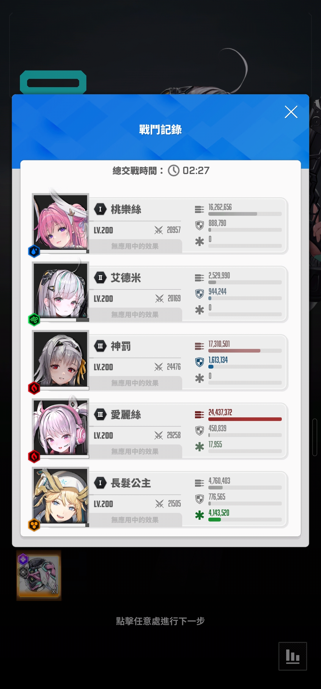The image size is (321, 689).
Task: Open the reward item thumbnail
Action: [x=39, y=575]
